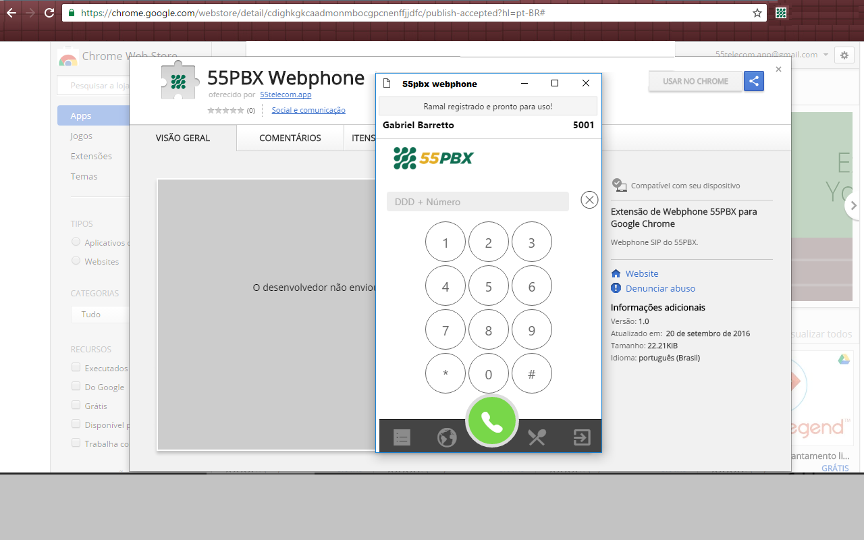Check the Disponível checkbox

[x=76, y=425]
